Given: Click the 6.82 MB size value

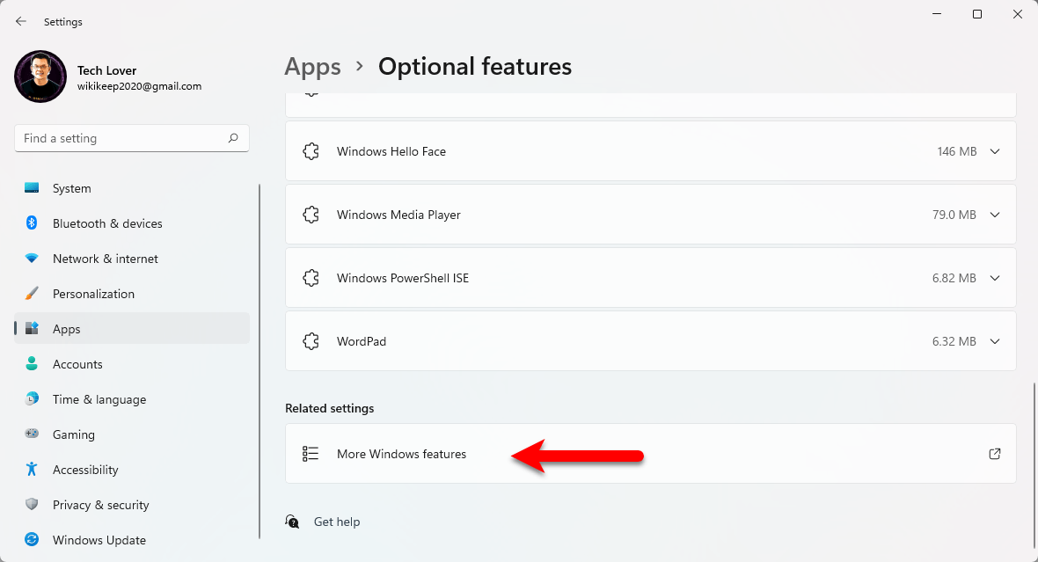Looking at the screenshot, I should point(954,278).
